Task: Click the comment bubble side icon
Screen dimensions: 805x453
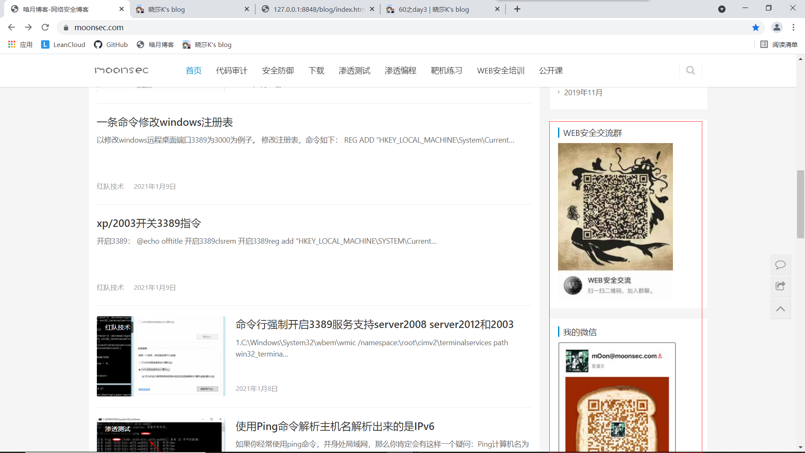Action: pyautogui.click(x=780, y=265)
